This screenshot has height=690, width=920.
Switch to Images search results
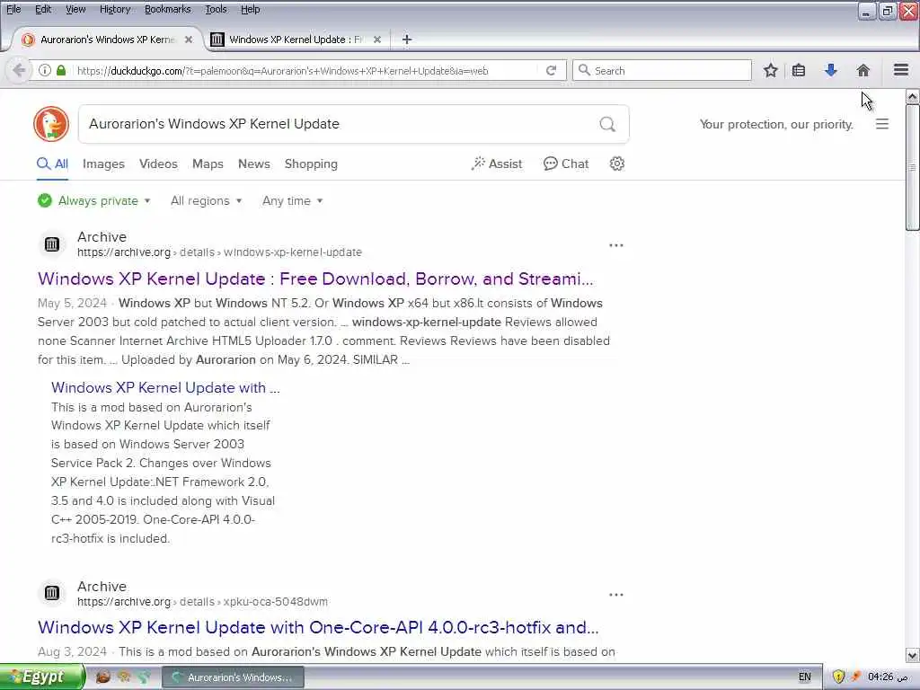[104, 164]
